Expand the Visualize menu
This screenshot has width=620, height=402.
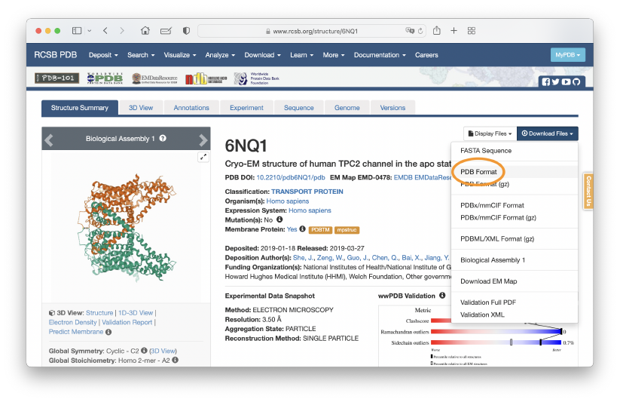point(180,55)
